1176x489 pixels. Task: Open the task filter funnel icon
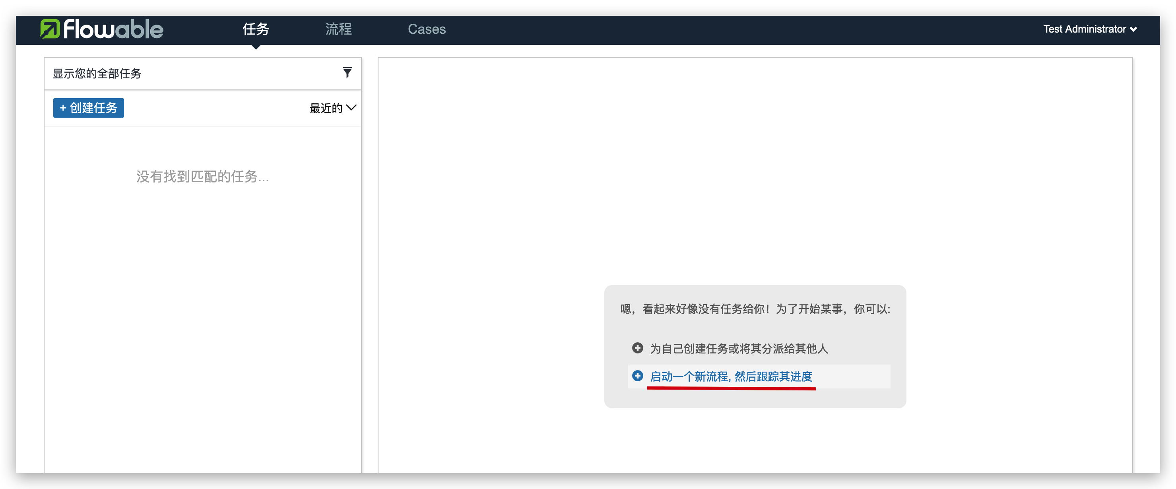tap(347, 73)
